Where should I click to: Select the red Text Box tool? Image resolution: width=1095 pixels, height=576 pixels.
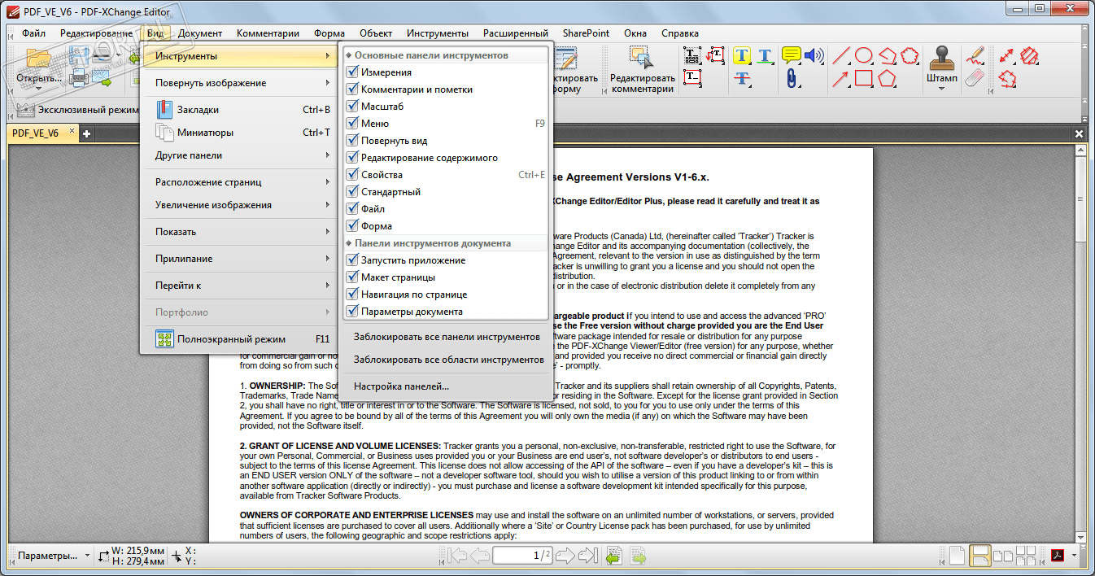(692, 78)
